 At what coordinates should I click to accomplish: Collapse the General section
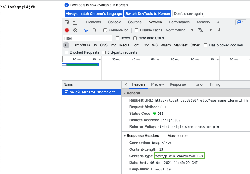(125, 93)
